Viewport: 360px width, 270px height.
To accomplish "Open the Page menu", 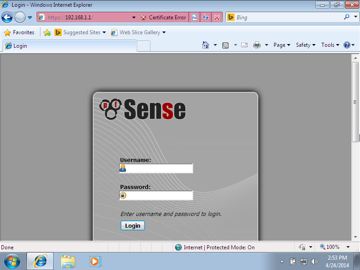I will pos(282,45).
